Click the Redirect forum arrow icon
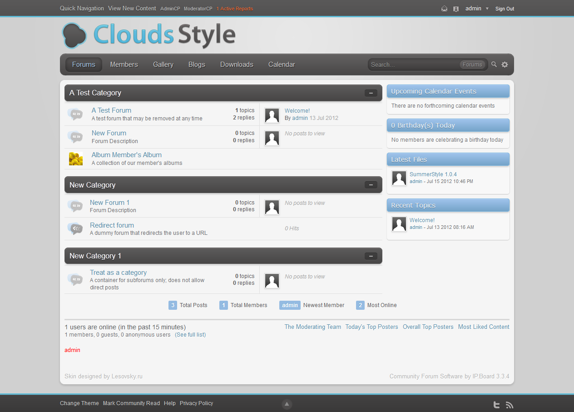 coord(75,228)
